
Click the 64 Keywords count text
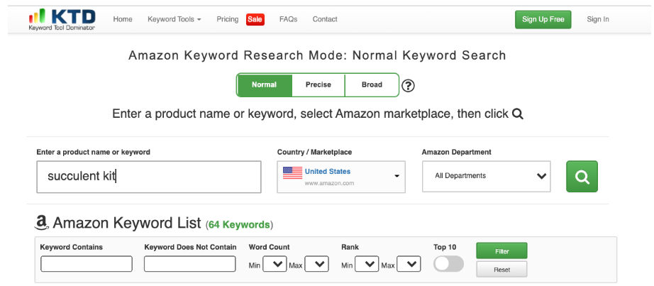point(239,225)
